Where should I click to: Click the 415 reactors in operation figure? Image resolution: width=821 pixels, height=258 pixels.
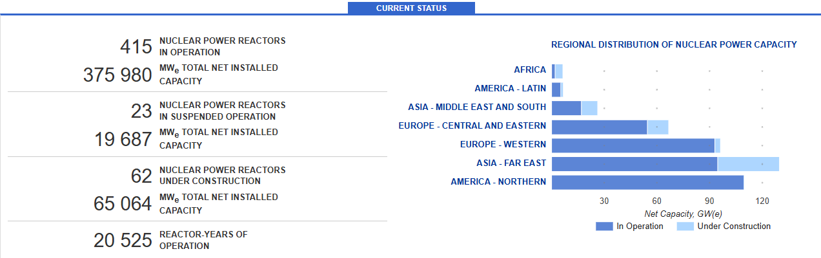(136, 47)
